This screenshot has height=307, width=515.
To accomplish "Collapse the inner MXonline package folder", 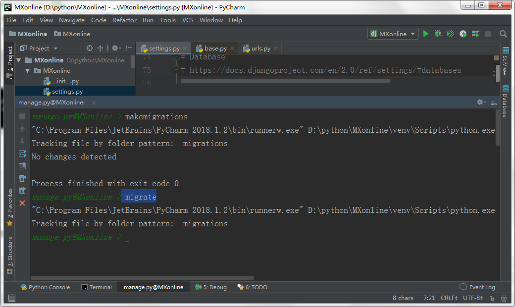I will (x=28, y=71).
